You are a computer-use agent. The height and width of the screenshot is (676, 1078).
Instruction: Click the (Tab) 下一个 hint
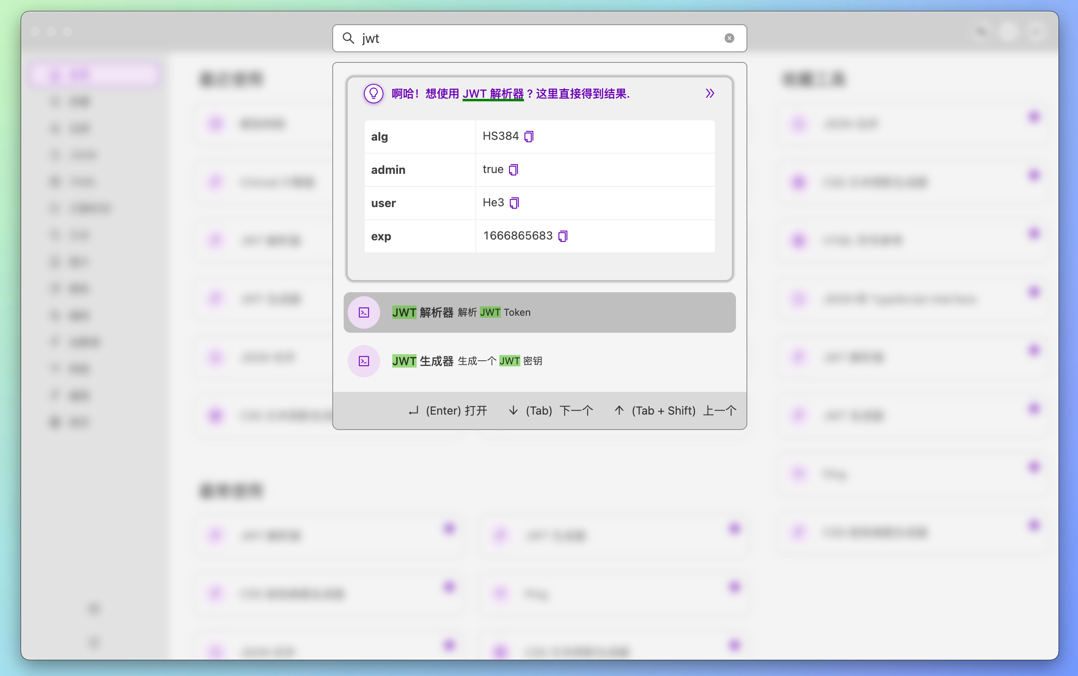(x=551, y=411)
